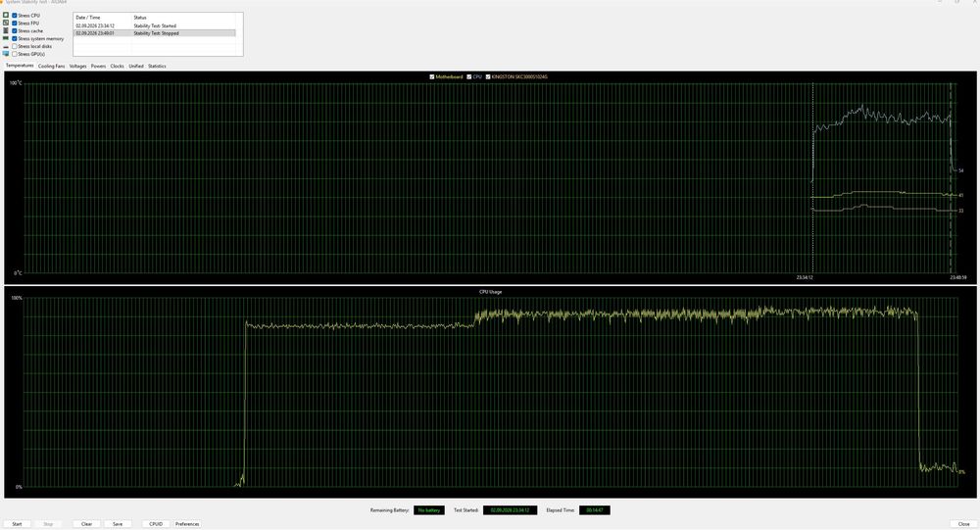Image resolution: width=980 pixels, height=530 pixels.
Task: Open the Statistics tab
Action: click(157, 66)
